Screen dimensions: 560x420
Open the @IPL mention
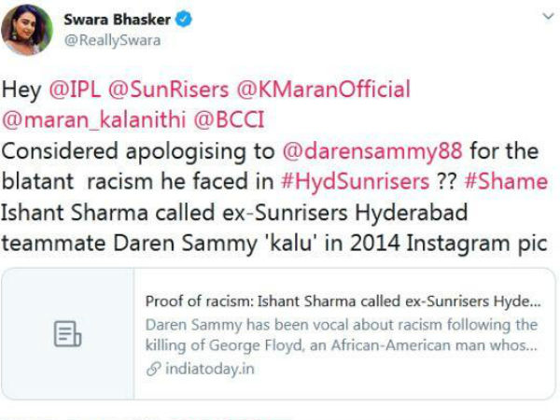point(75,90)
